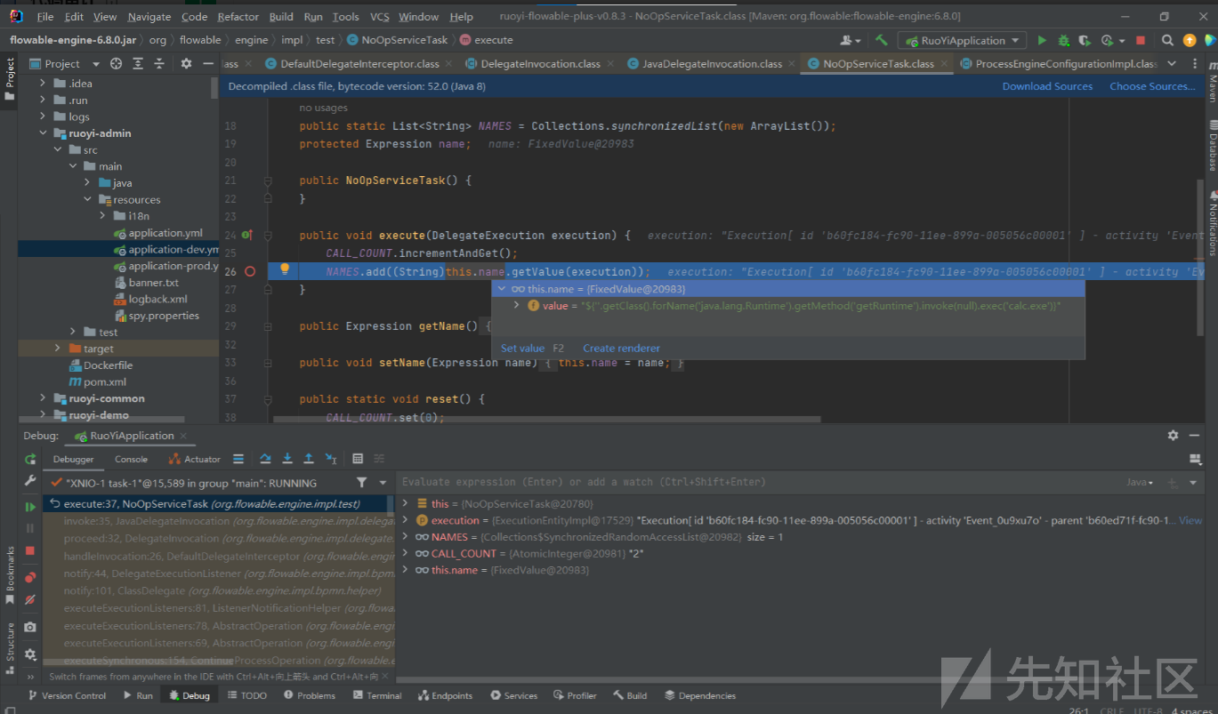This screenshot has width=1218, height=714.
Task: Click Choose Sources link
Action: pos(1152,86)
